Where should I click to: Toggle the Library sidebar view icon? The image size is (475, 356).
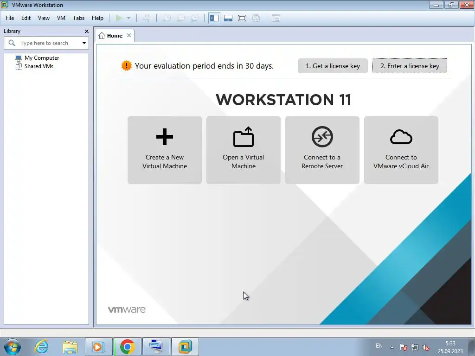coord(214,18)
